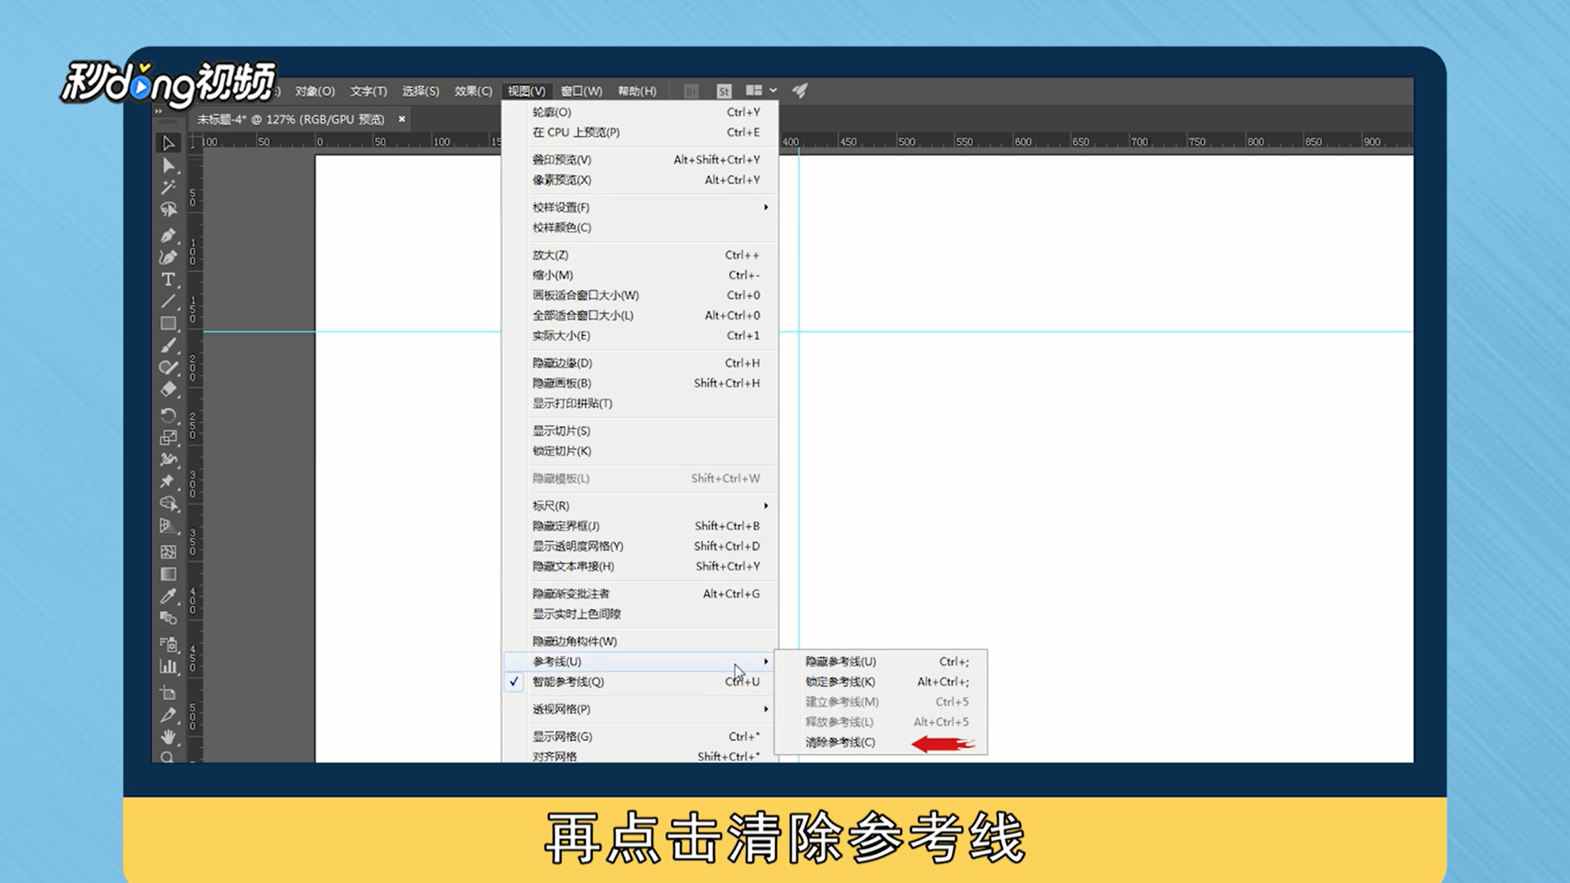Toggle 智能参考线(Q) smart guides checkmark

coord(514,681)
